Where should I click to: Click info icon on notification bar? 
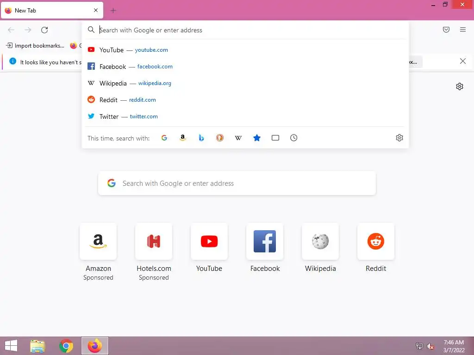[x=12, y=61]
